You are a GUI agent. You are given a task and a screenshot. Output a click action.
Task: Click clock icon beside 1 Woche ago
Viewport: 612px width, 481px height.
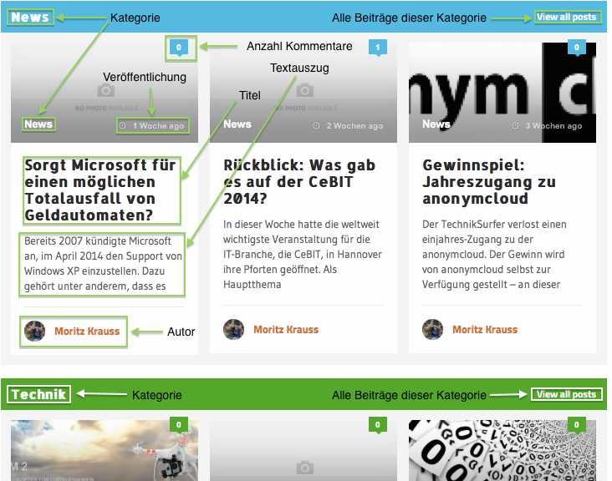[122, 126]
